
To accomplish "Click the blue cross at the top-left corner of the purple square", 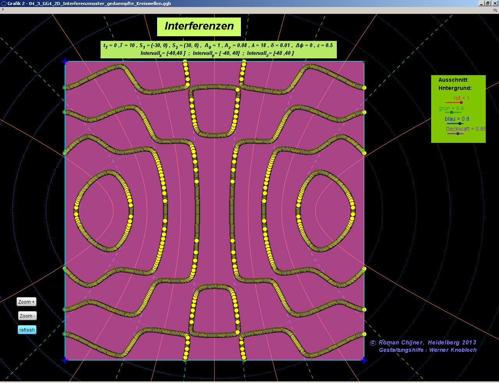I will [65, 61].
